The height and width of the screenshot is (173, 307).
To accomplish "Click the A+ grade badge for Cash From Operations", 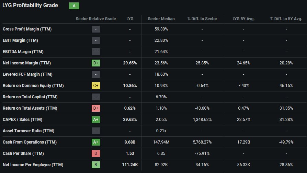I will (96, 142).
